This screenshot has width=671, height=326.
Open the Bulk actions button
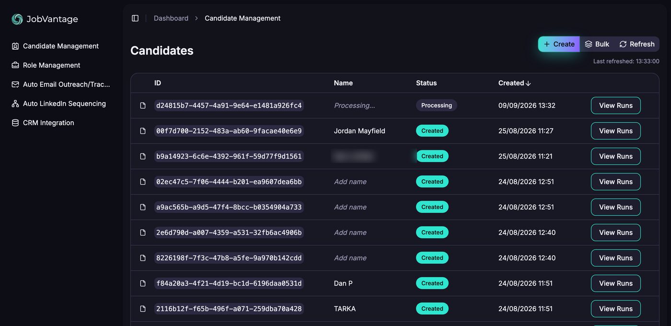pos(597,44)
